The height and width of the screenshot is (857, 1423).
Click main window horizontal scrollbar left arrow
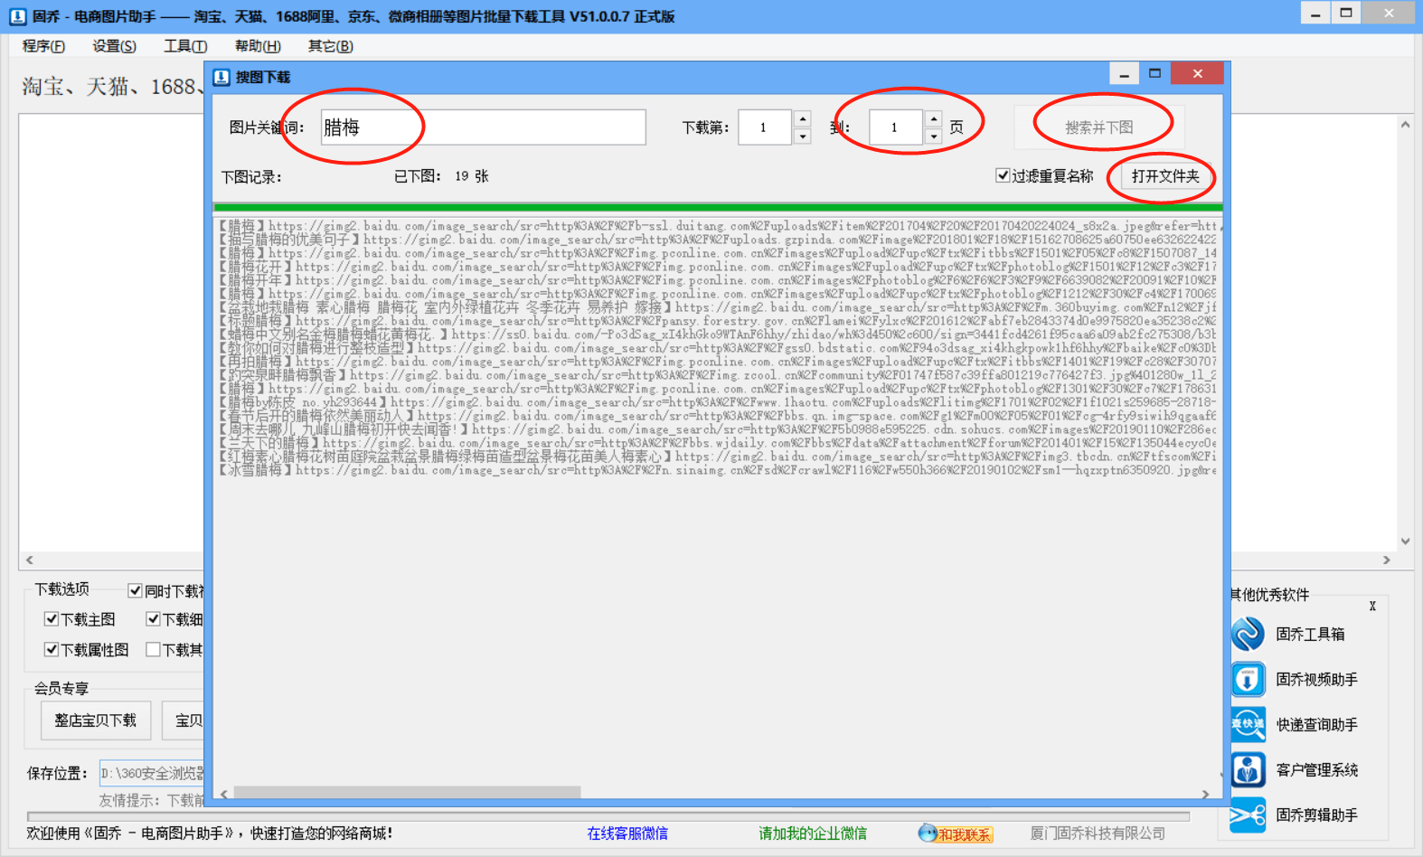click(30, 560)
